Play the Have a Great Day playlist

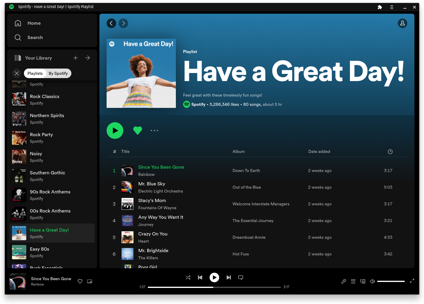point(115,131)
